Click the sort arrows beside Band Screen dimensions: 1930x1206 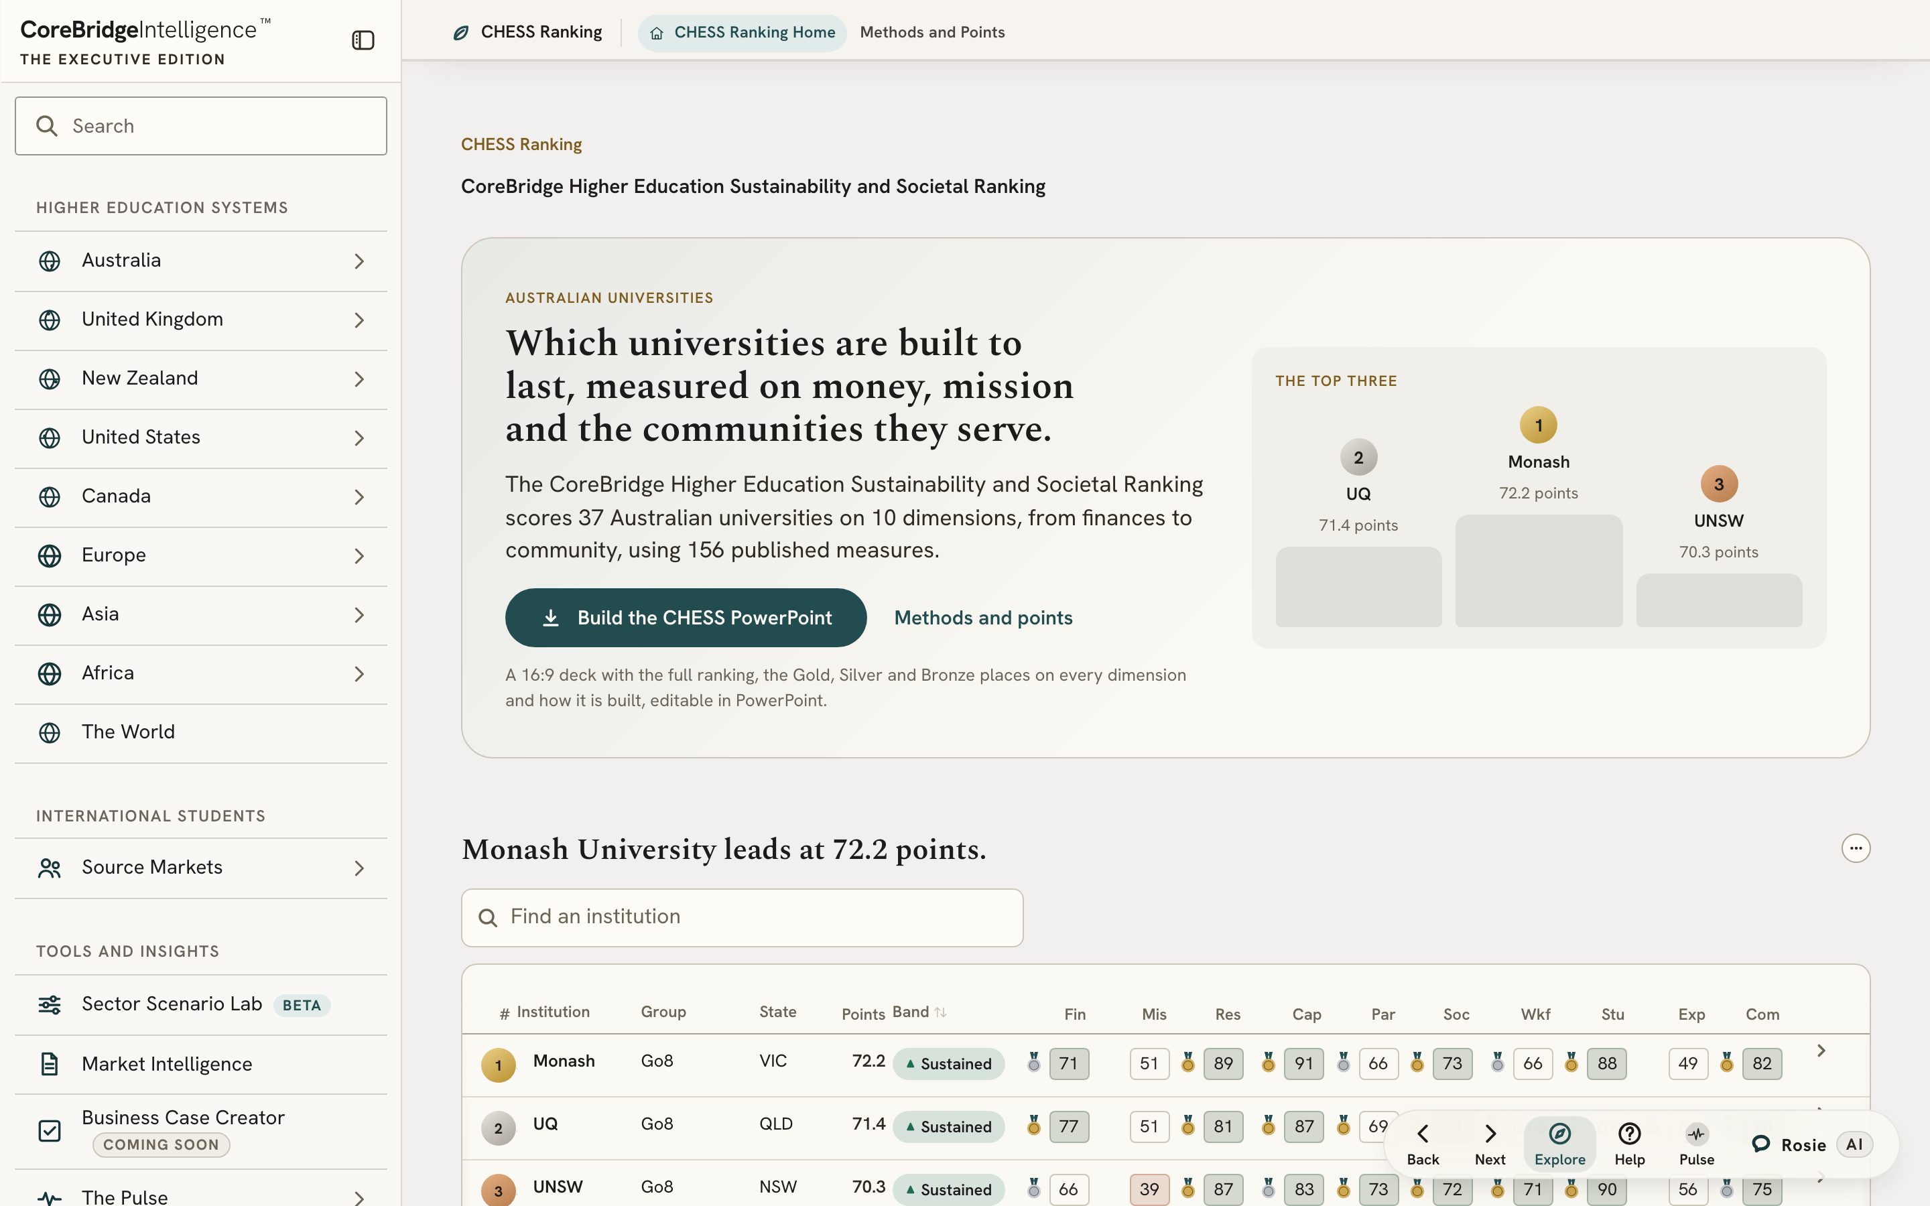pyautogui.click(x=940, y=1012)
